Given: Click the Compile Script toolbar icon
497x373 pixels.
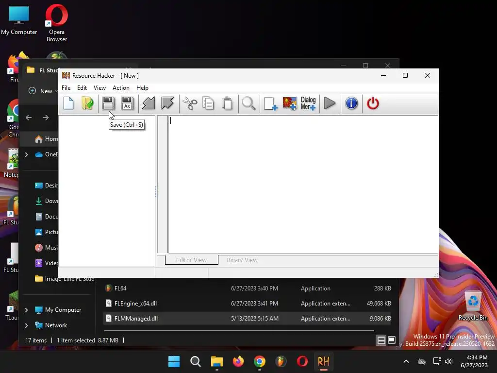Looking at the screenshot, I should point(148,103).
